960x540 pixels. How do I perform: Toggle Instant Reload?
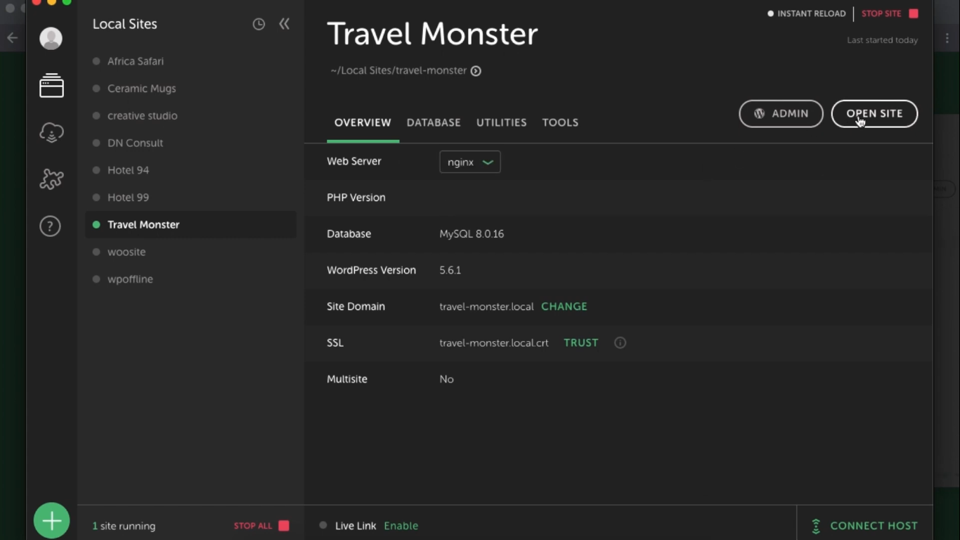[x=807, y=13]
